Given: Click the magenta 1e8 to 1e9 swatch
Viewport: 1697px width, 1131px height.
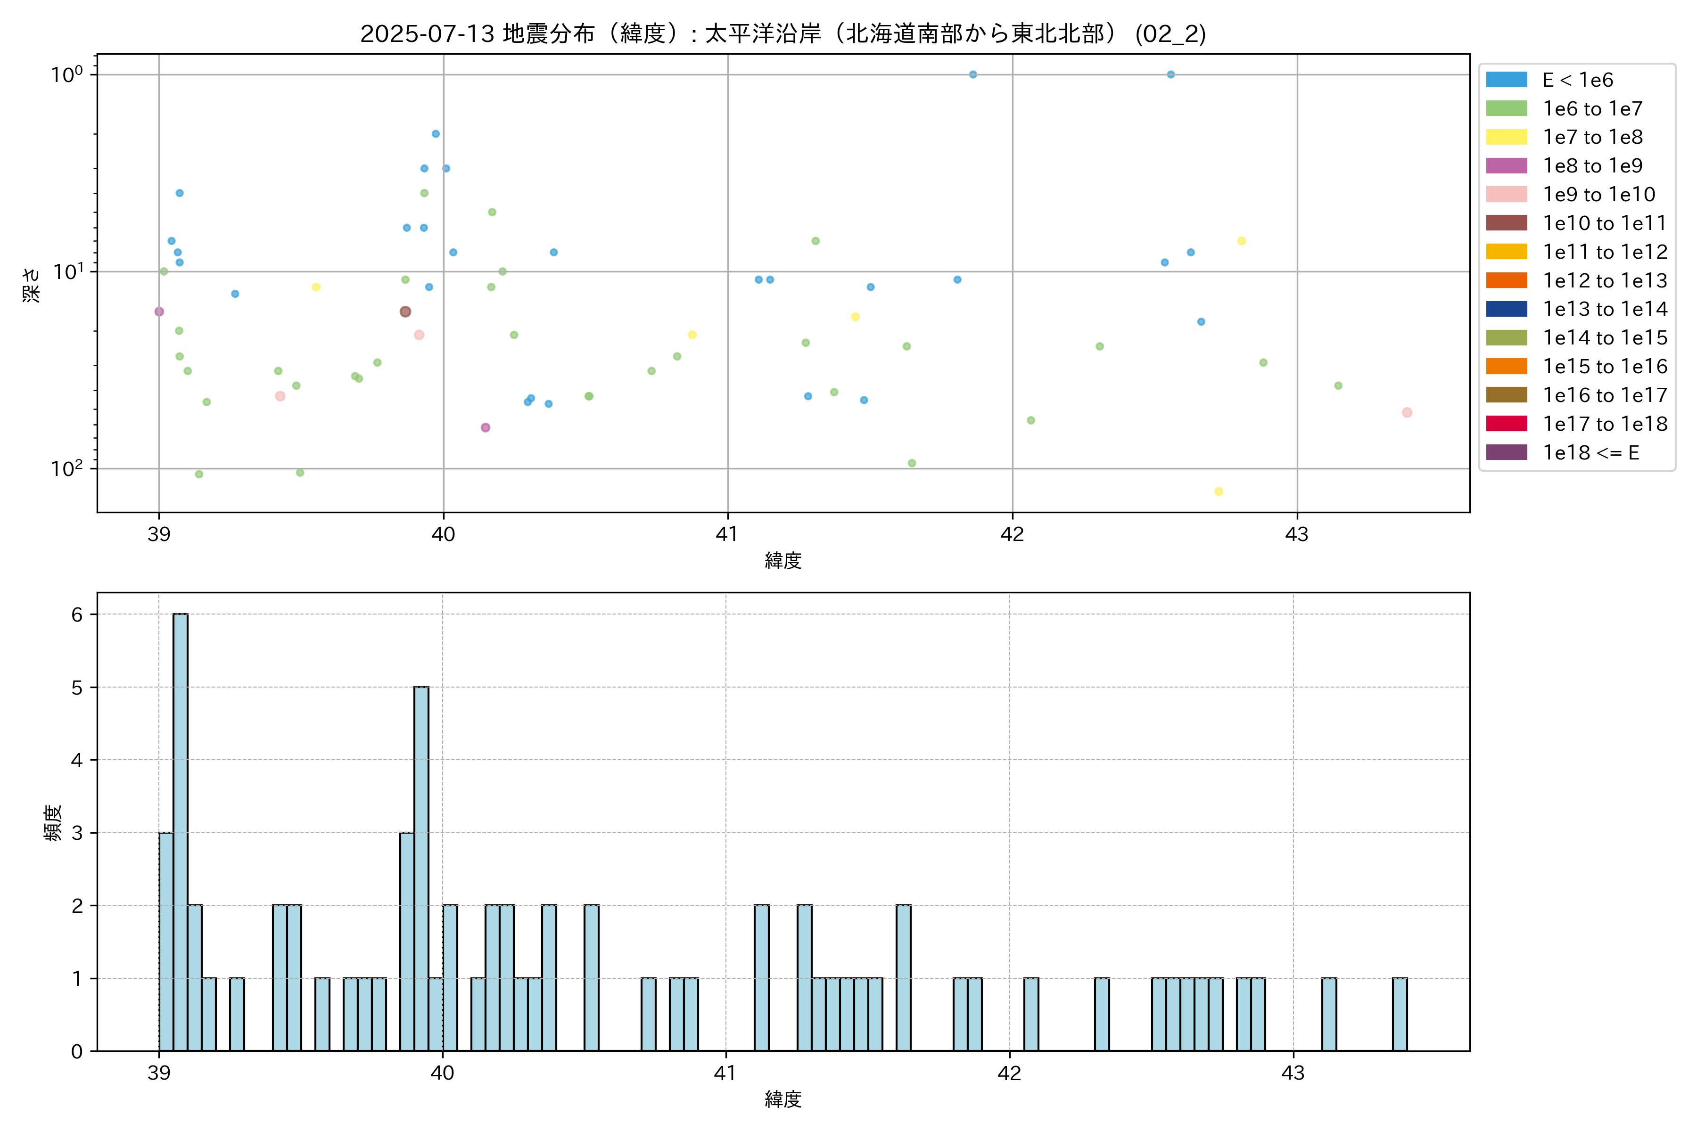Looking at the screenshot, I should click(1506, 166).
